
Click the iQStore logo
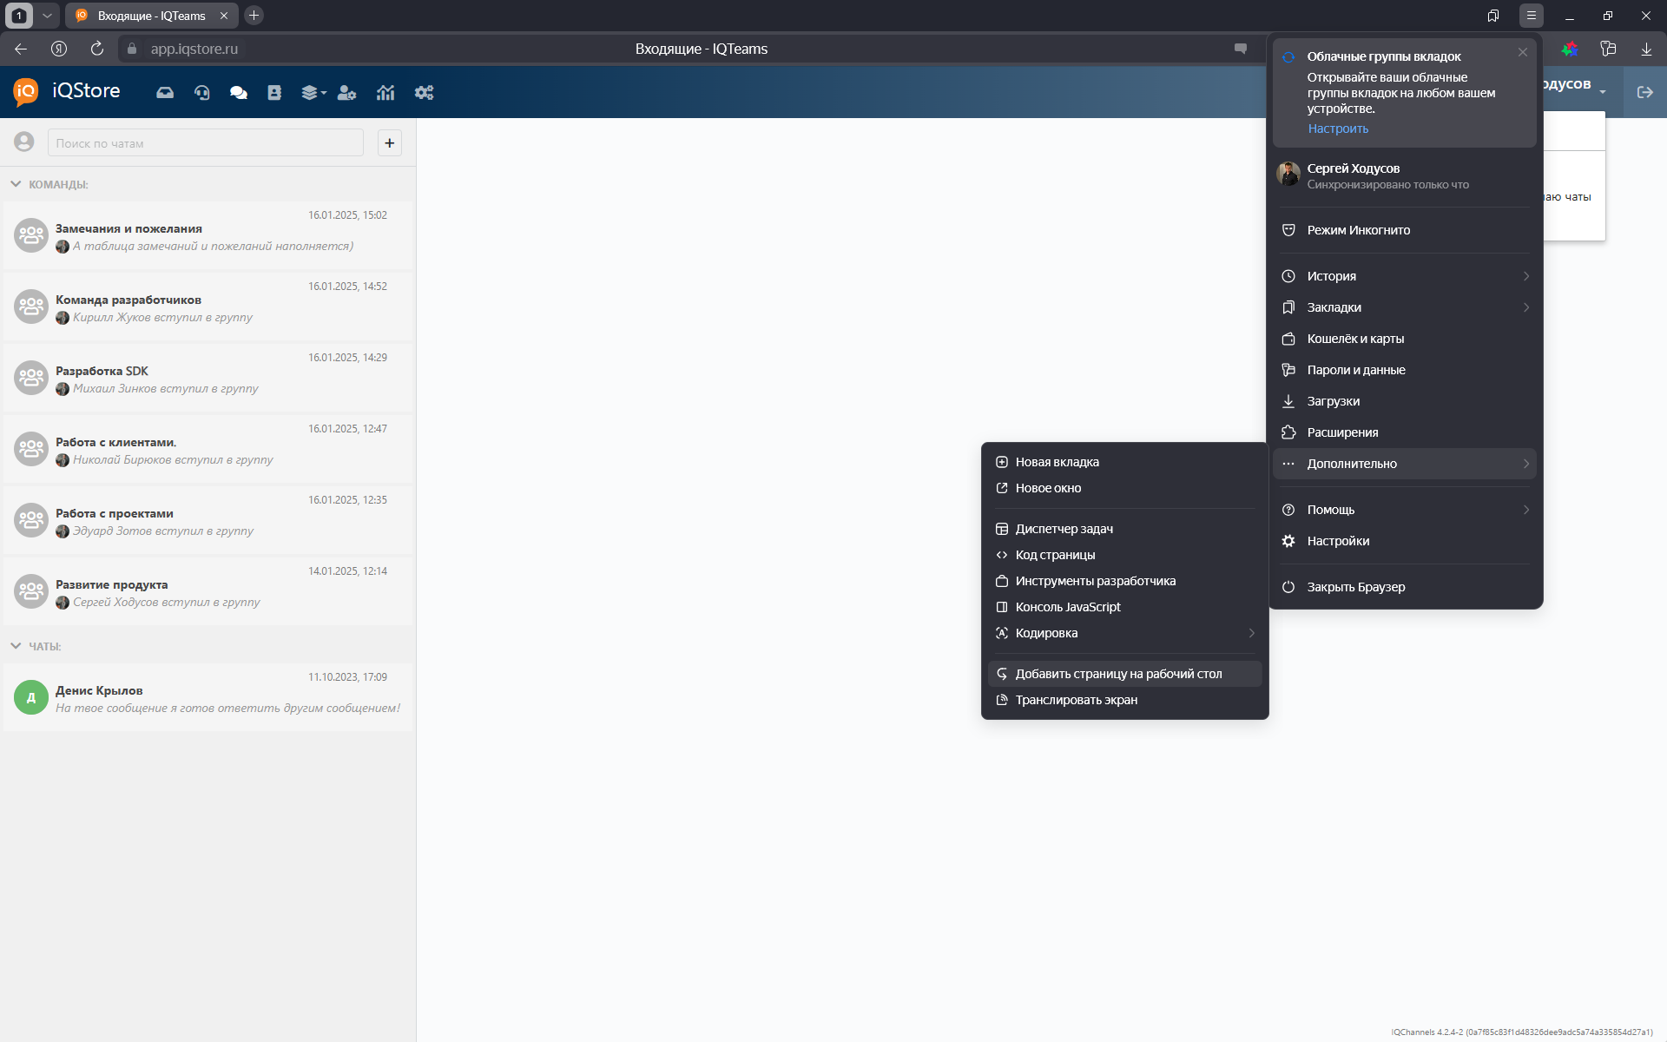[67, 91]
